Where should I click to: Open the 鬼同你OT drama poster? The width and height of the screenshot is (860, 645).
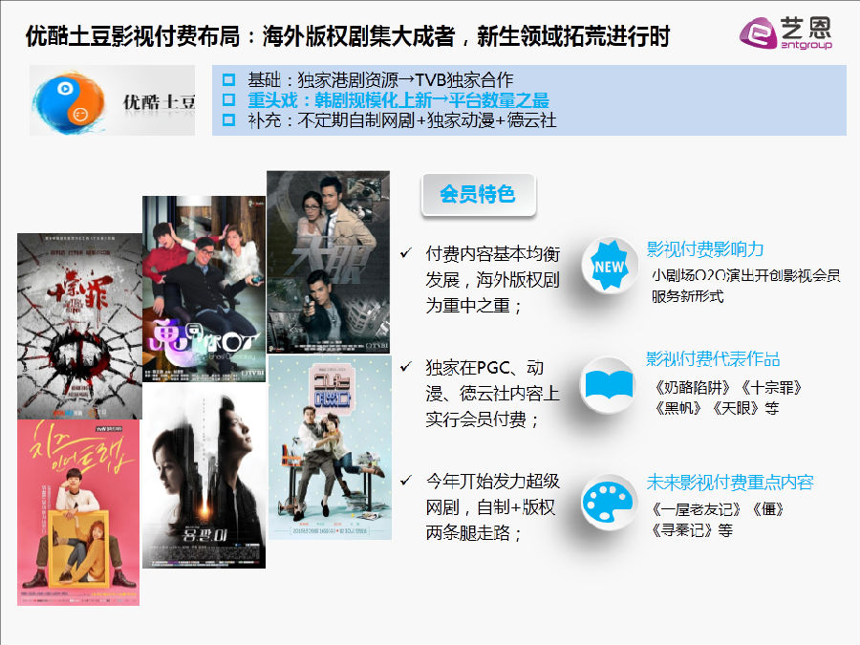[x=204, y=289]
